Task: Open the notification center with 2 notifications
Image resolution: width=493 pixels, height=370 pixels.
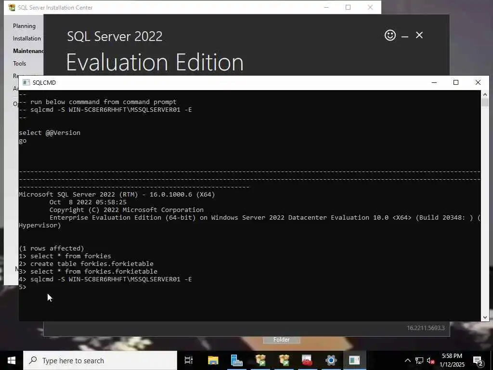Action: pos(478,361)
